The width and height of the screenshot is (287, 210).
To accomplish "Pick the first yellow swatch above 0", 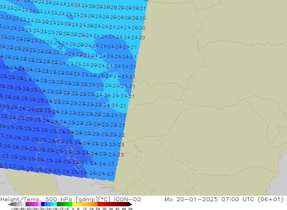I will tap(74, 204).
